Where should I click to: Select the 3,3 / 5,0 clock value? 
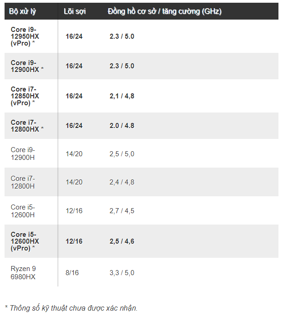coord(122,273)
